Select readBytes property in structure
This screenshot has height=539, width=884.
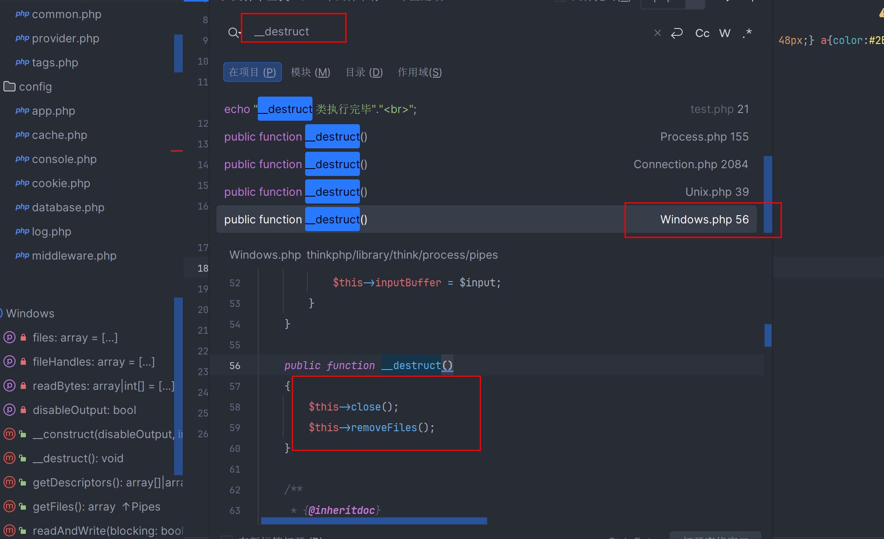click(x=103, y=386)
